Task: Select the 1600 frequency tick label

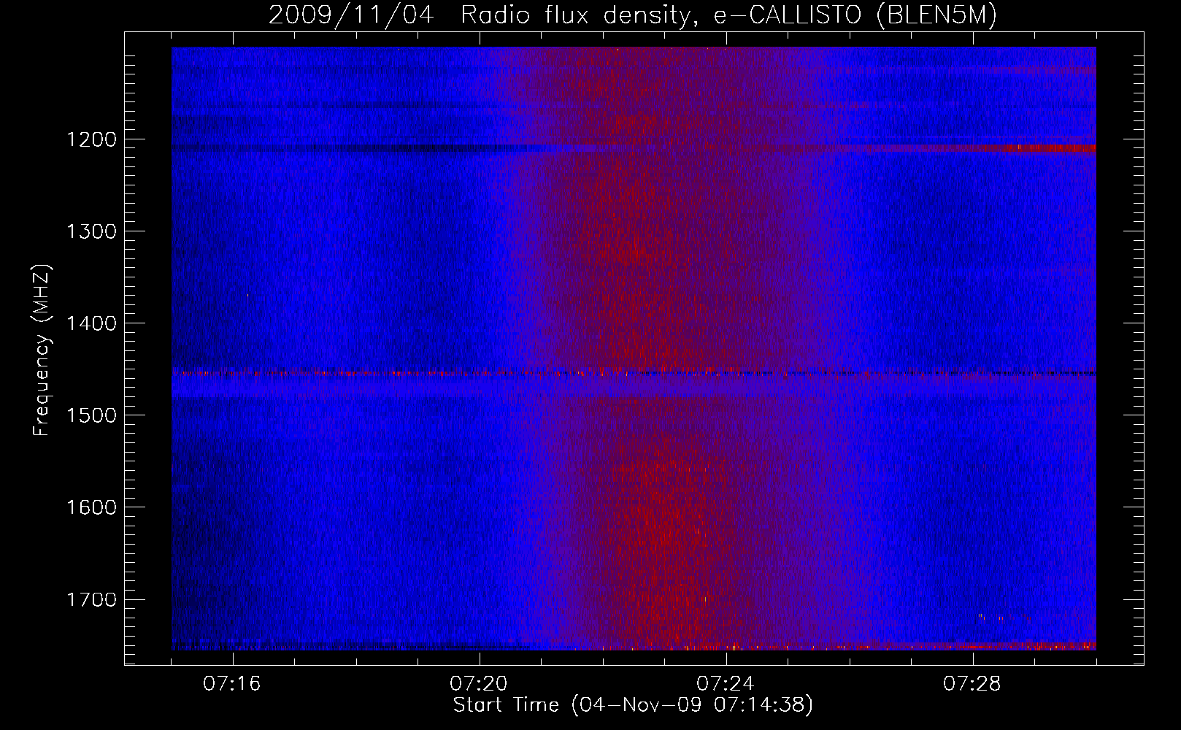Action: click(91, 507)
